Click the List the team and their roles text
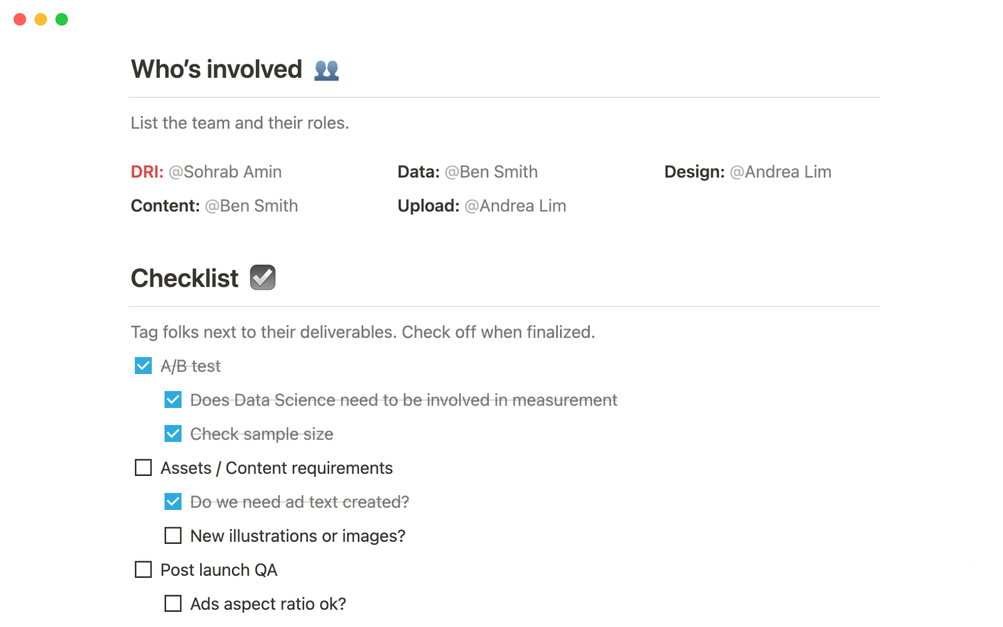The height and width of the screenshot is (627, 1003). coord(239,123)
